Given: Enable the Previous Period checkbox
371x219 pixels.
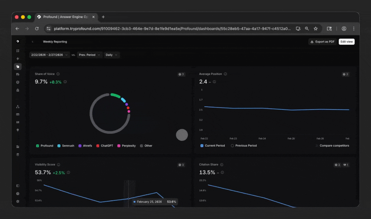Looking at the screenshot, I should click(x=232, y=146).
